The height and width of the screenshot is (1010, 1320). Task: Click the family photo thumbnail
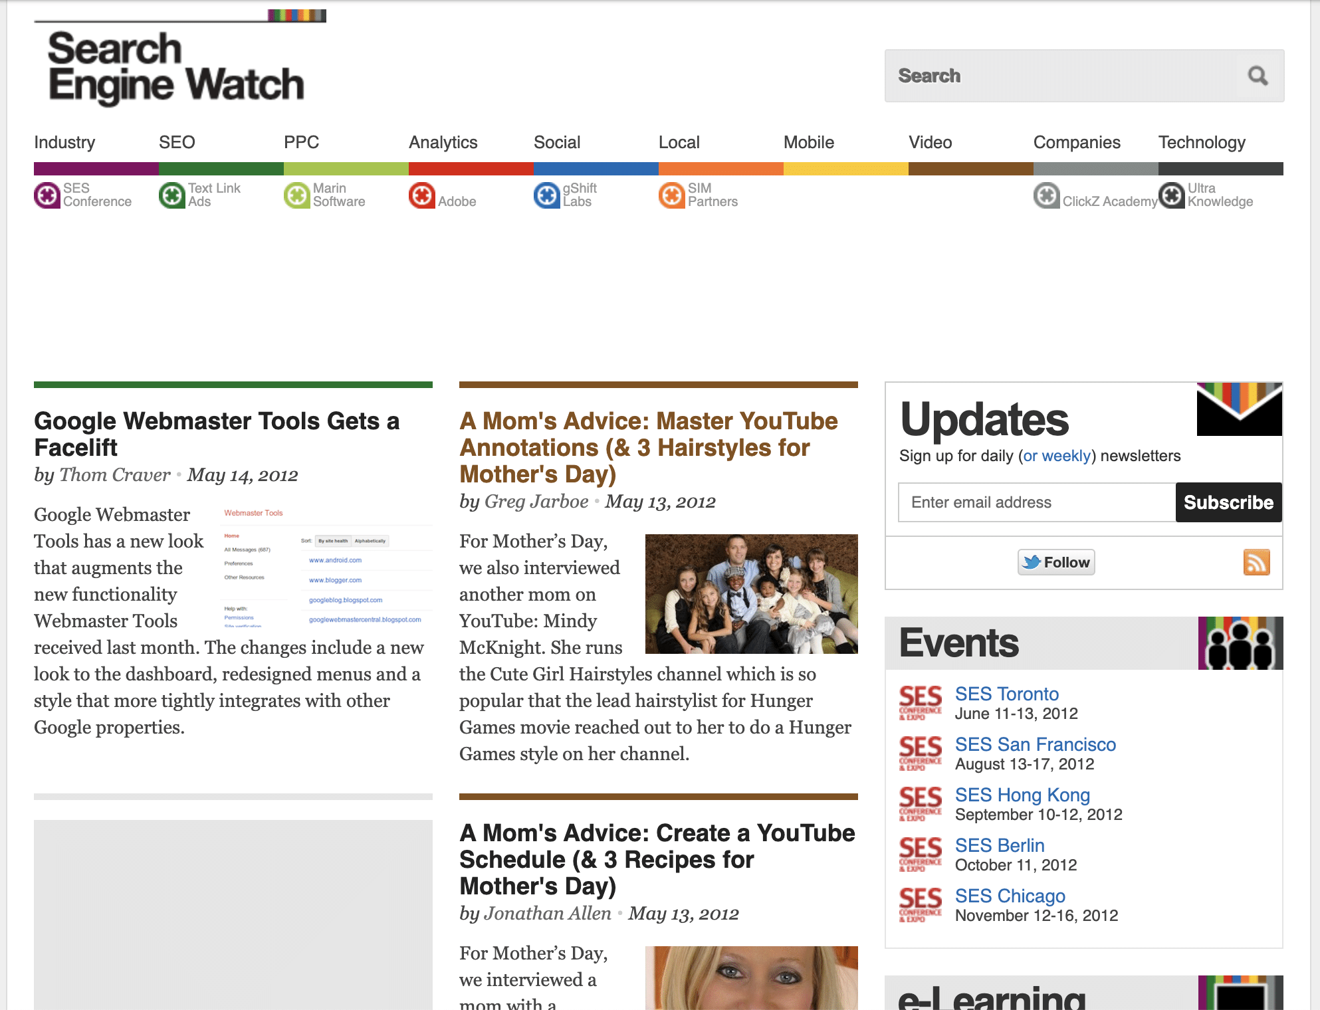click(752, 594)
